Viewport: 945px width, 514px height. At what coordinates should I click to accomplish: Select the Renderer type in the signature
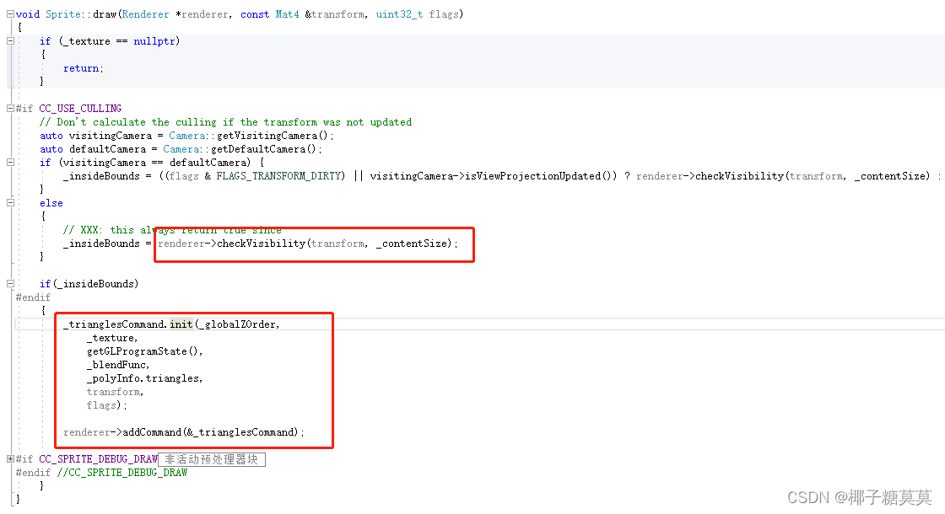point(145,13)
